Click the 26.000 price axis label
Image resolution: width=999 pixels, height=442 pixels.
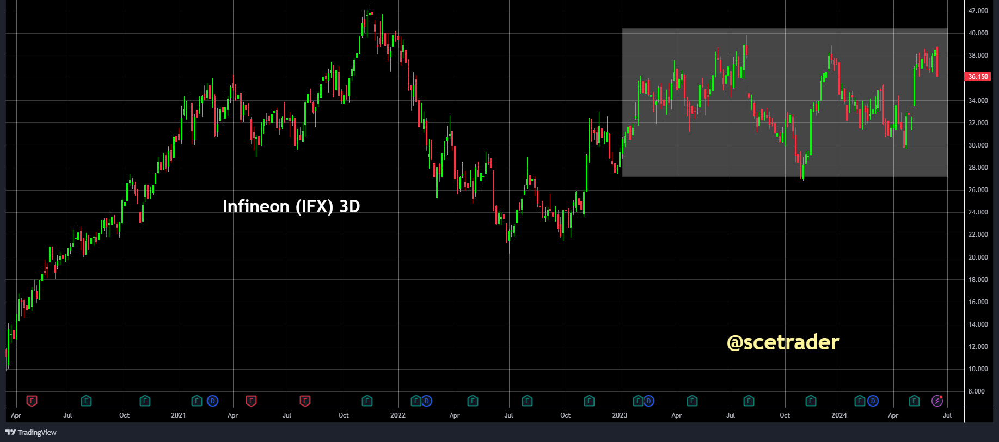coord(978,190)
